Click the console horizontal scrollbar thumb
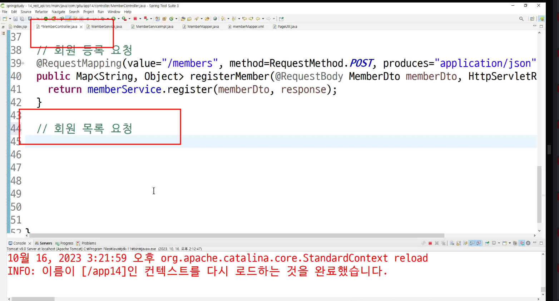559x301 pixels. [33, 299]
